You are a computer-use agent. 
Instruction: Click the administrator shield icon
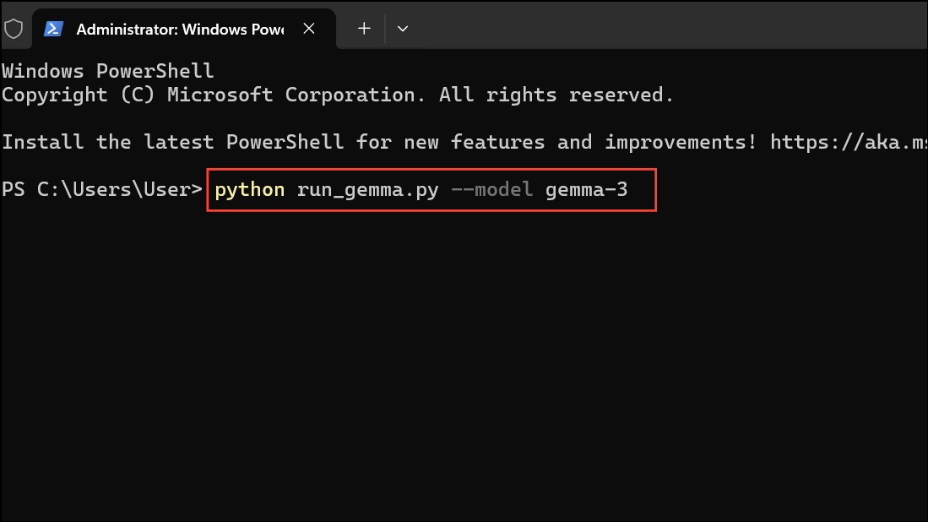coord(14,29)
